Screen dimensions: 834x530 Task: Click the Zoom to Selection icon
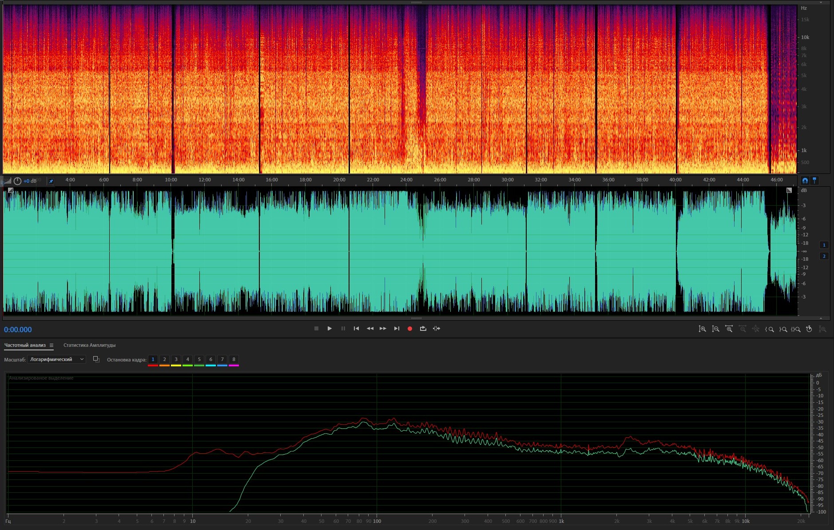point(796,329)
